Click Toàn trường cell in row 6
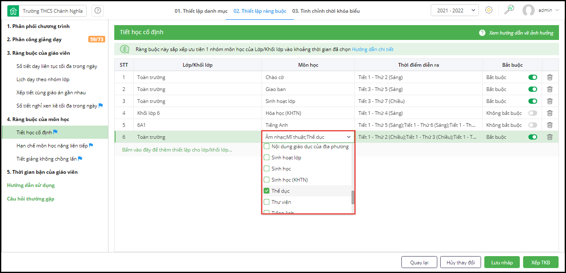566x273 pixels. pos(198,137)
